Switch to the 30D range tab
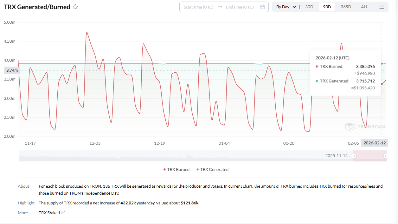The width and height of the screenshot is (398, 224). 309,7
